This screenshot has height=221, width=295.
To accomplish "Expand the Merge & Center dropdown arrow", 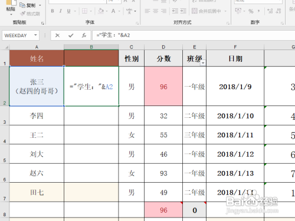I will 225,11.
